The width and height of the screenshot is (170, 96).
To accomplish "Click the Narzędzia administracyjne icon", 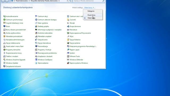I will [4, 40].
